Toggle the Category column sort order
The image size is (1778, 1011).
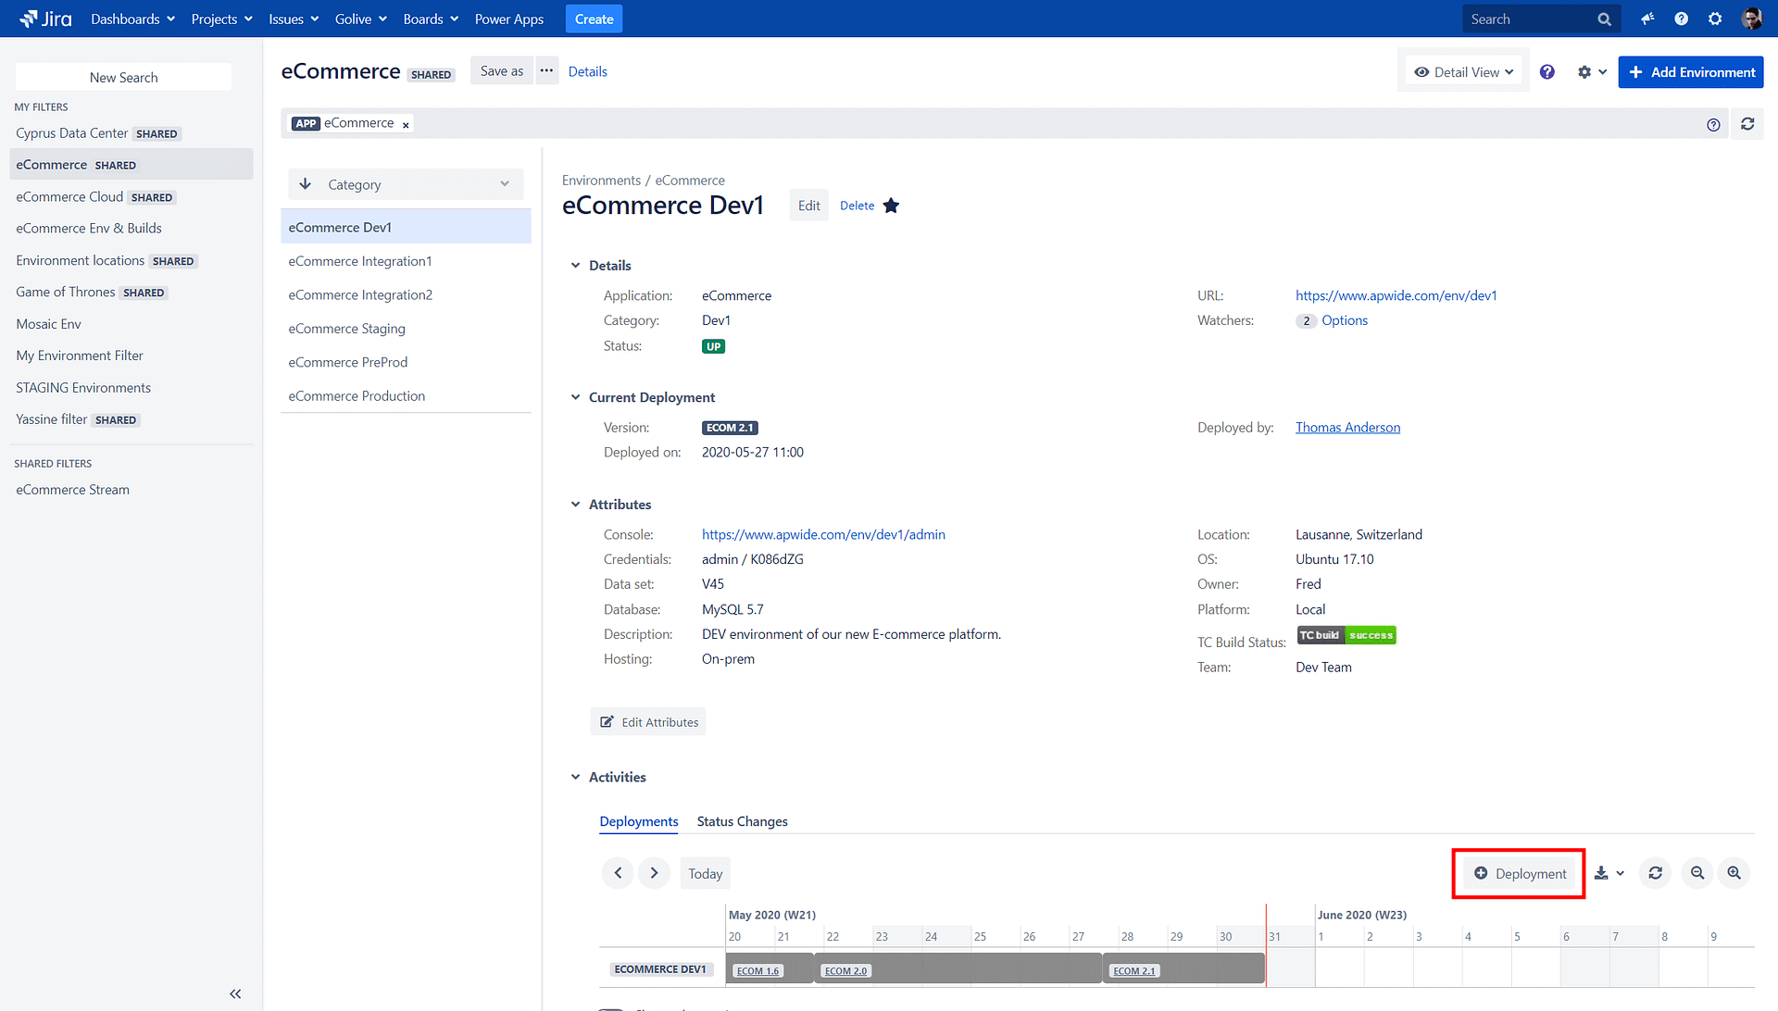pos(305,183)
